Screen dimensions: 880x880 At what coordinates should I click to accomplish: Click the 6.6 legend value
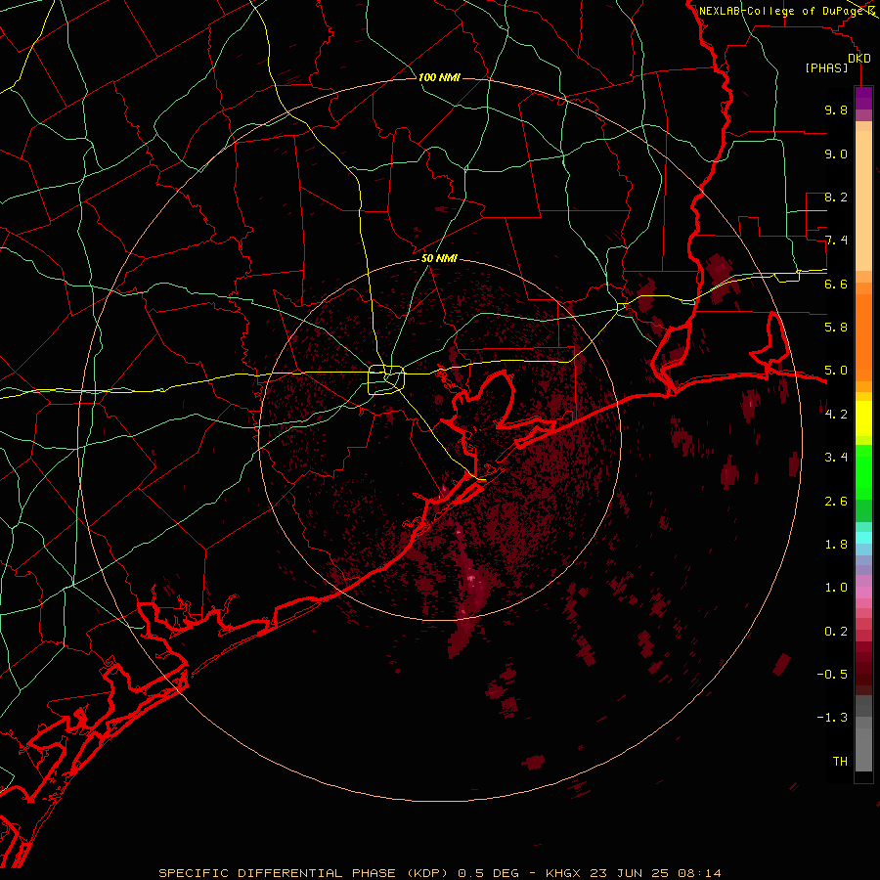(x=836, y=284)
